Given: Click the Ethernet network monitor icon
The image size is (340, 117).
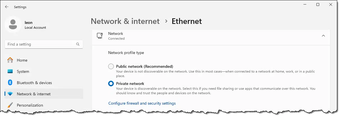Looking at the screenshot, I should (100, 36).
